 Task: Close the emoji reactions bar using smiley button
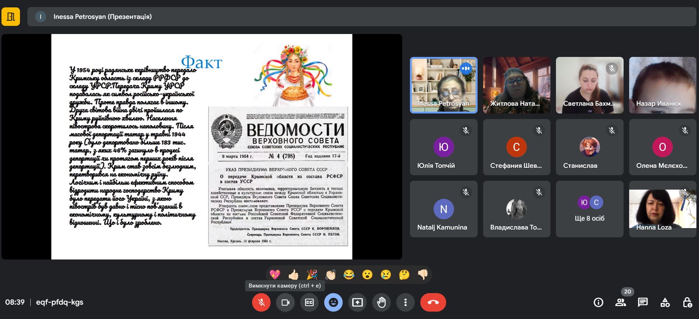pos(333,302)
